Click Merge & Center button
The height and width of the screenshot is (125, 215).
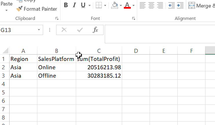tap(202, 5)
